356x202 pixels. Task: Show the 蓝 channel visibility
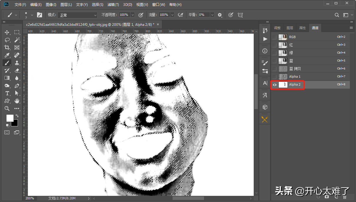click(274, 61)
